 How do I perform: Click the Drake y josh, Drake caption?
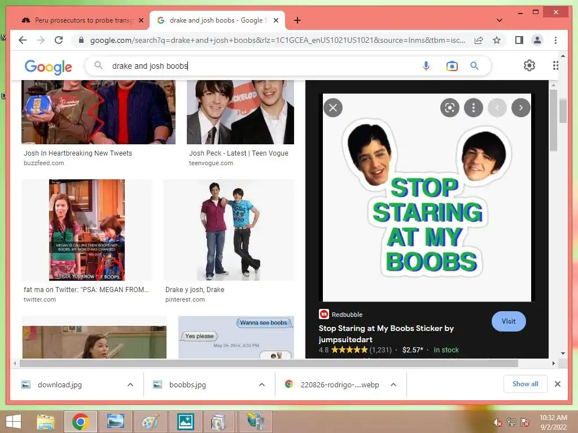point(195,289)
